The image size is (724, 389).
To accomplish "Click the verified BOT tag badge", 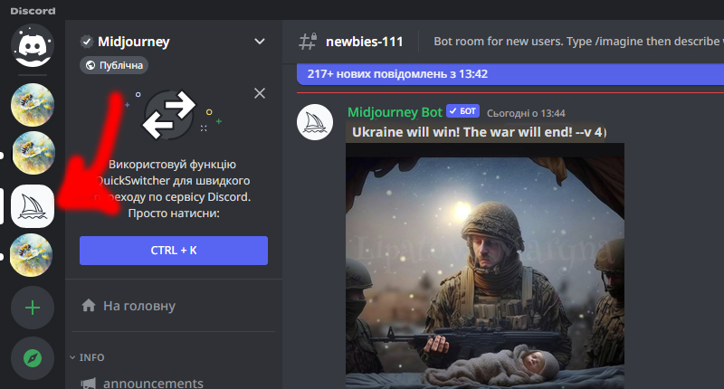I will click(x=462, y=111).
